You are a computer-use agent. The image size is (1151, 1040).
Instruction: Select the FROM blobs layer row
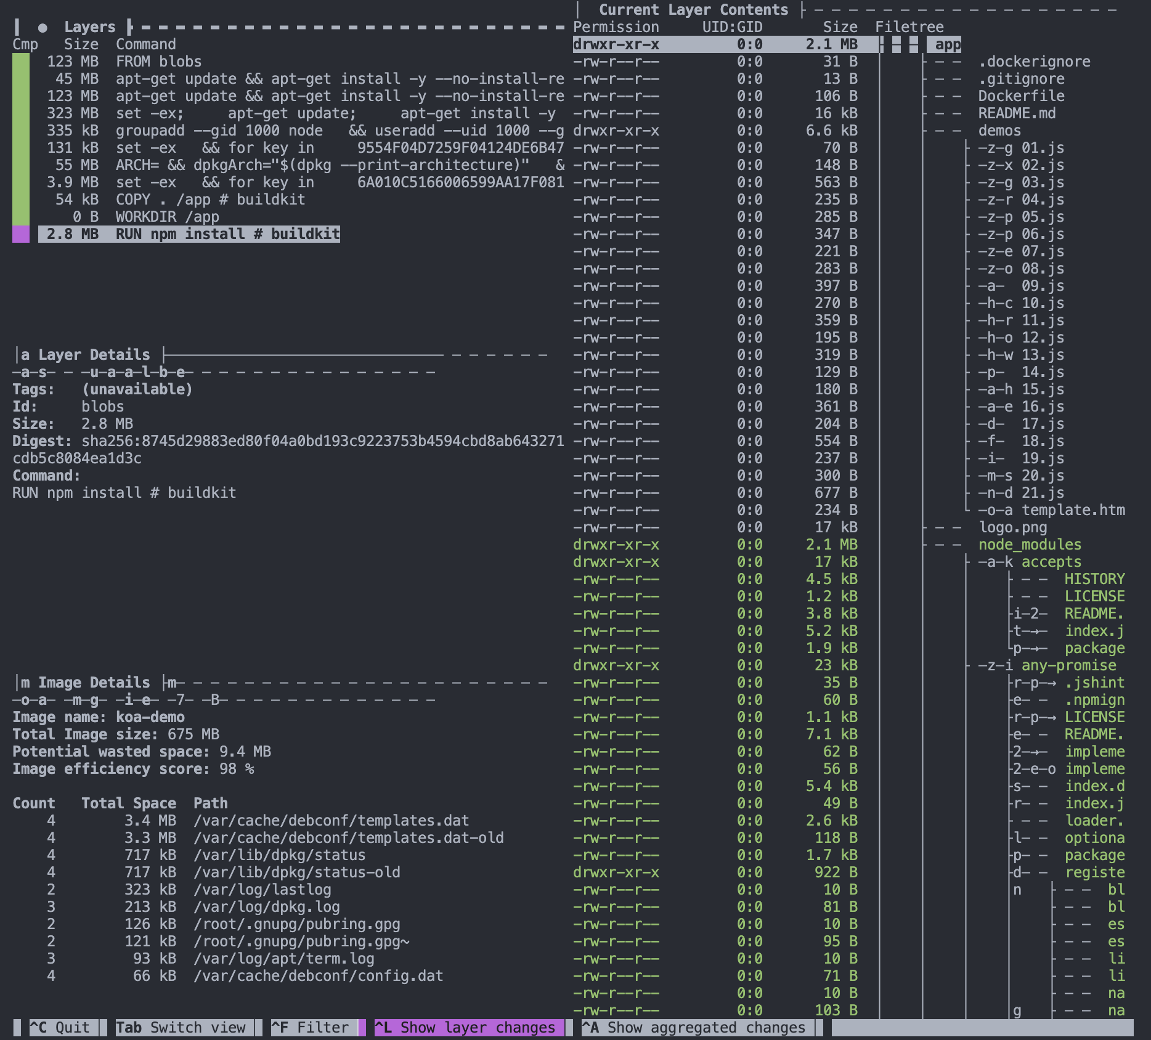point(158,62)
